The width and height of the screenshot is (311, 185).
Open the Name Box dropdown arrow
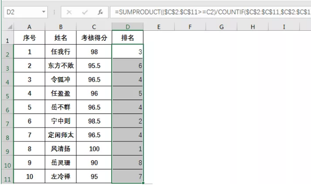[x=44, y=12]
